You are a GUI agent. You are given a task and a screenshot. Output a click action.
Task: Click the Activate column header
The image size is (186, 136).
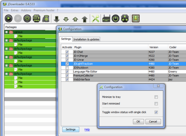pyautogui.click(x=67, y=47)
